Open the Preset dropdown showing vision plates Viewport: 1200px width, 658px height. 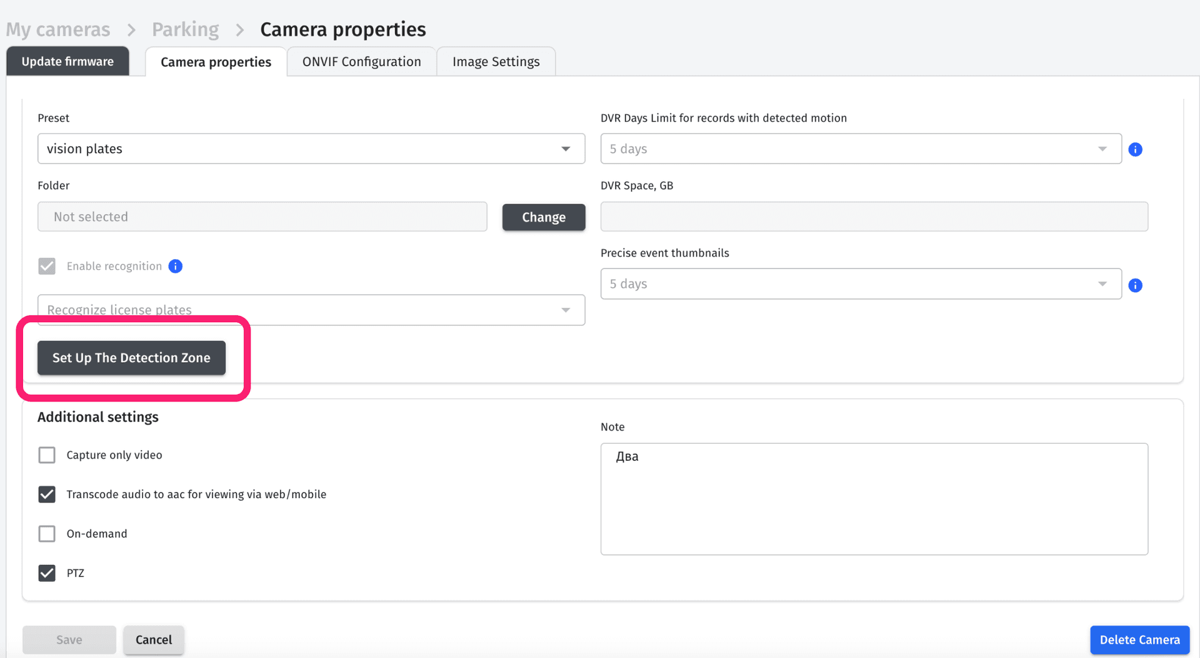point(311,149)
